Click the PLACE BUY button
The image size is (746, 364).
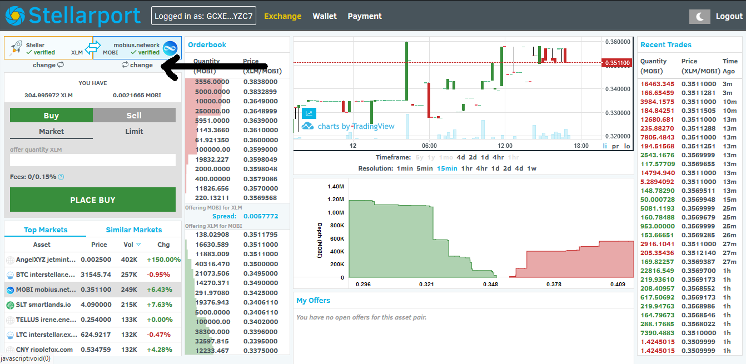coord(93,200)
